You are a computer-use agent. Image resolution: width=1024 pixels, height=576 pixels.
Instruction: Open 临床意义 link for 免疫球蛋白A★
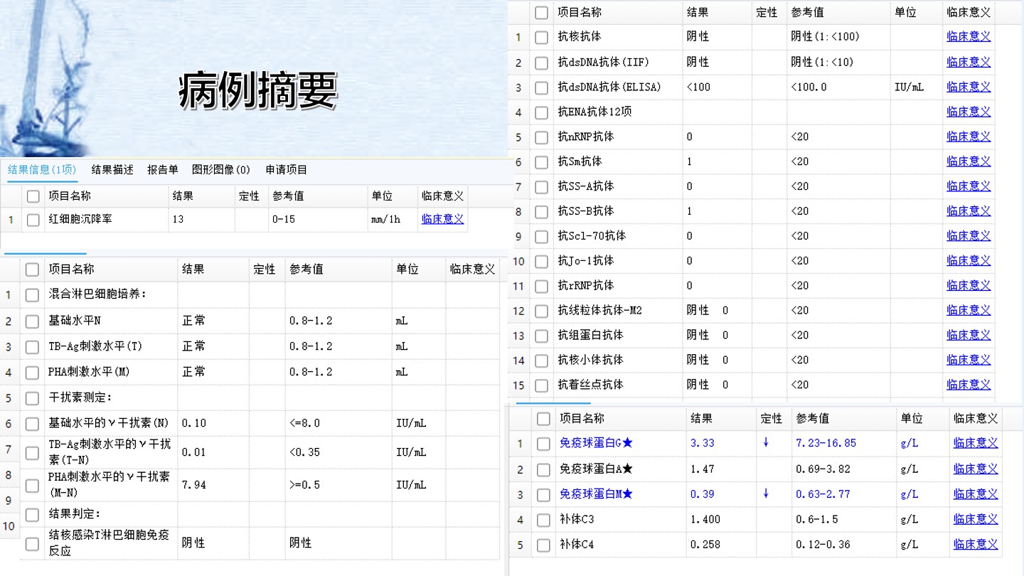tap(976, 469)
